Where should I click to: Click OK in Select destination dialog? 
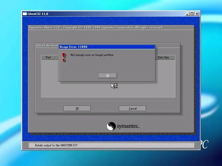click(77, 108)
